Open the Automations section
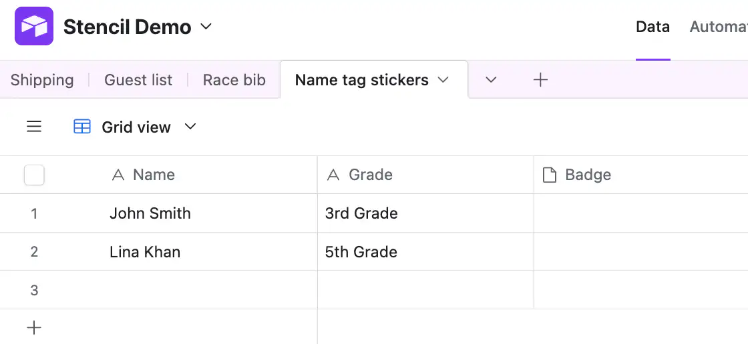The height and width of the screenshot is (344, 748). point(719,27)
